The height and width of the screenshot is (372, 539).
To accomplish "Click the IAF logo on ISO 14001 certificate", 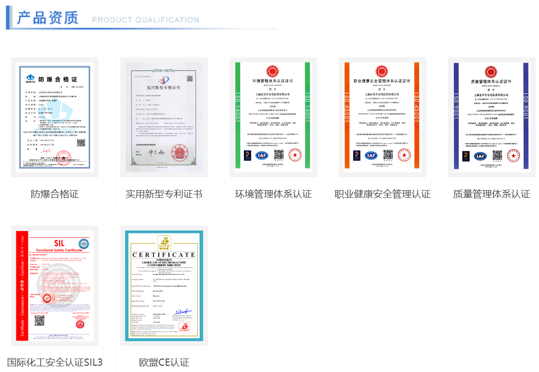I will 262,155.
